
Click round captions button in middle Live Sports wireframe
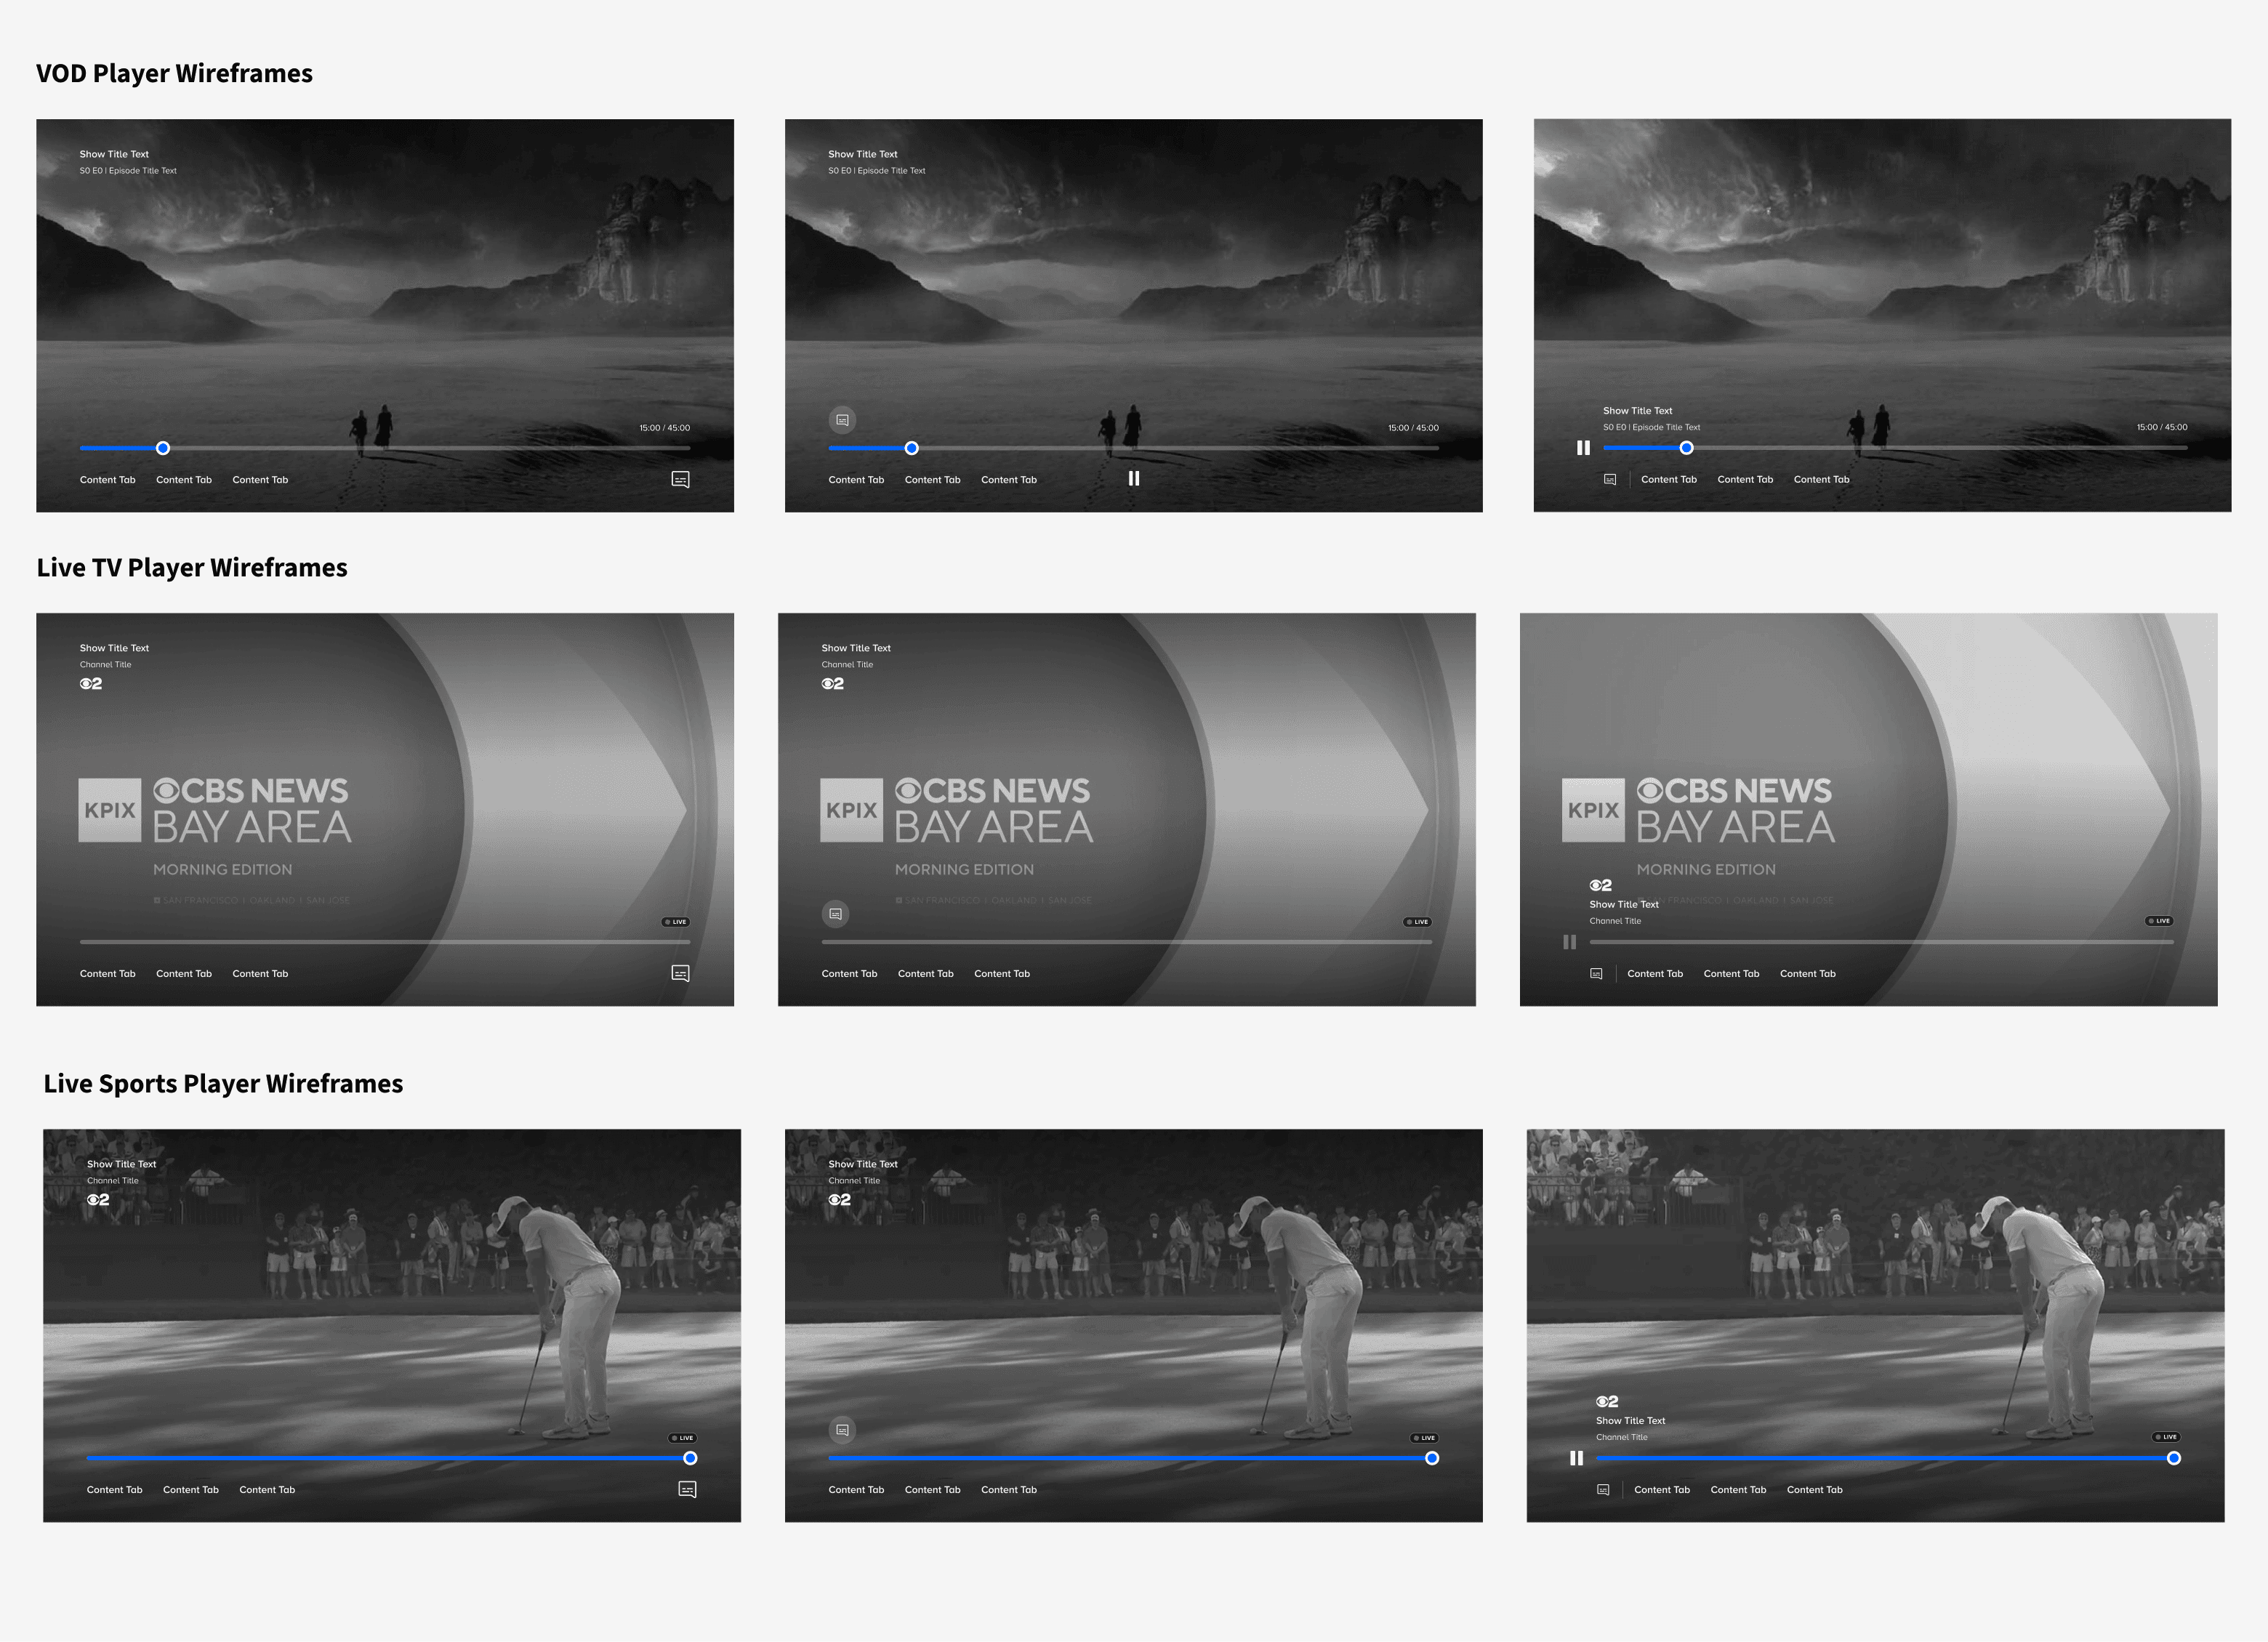click(842, 1430)
